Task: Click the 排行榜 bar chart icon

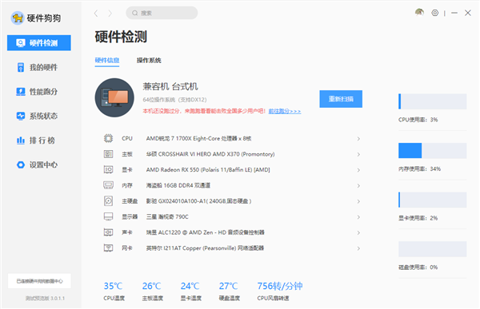Action: 21,141
